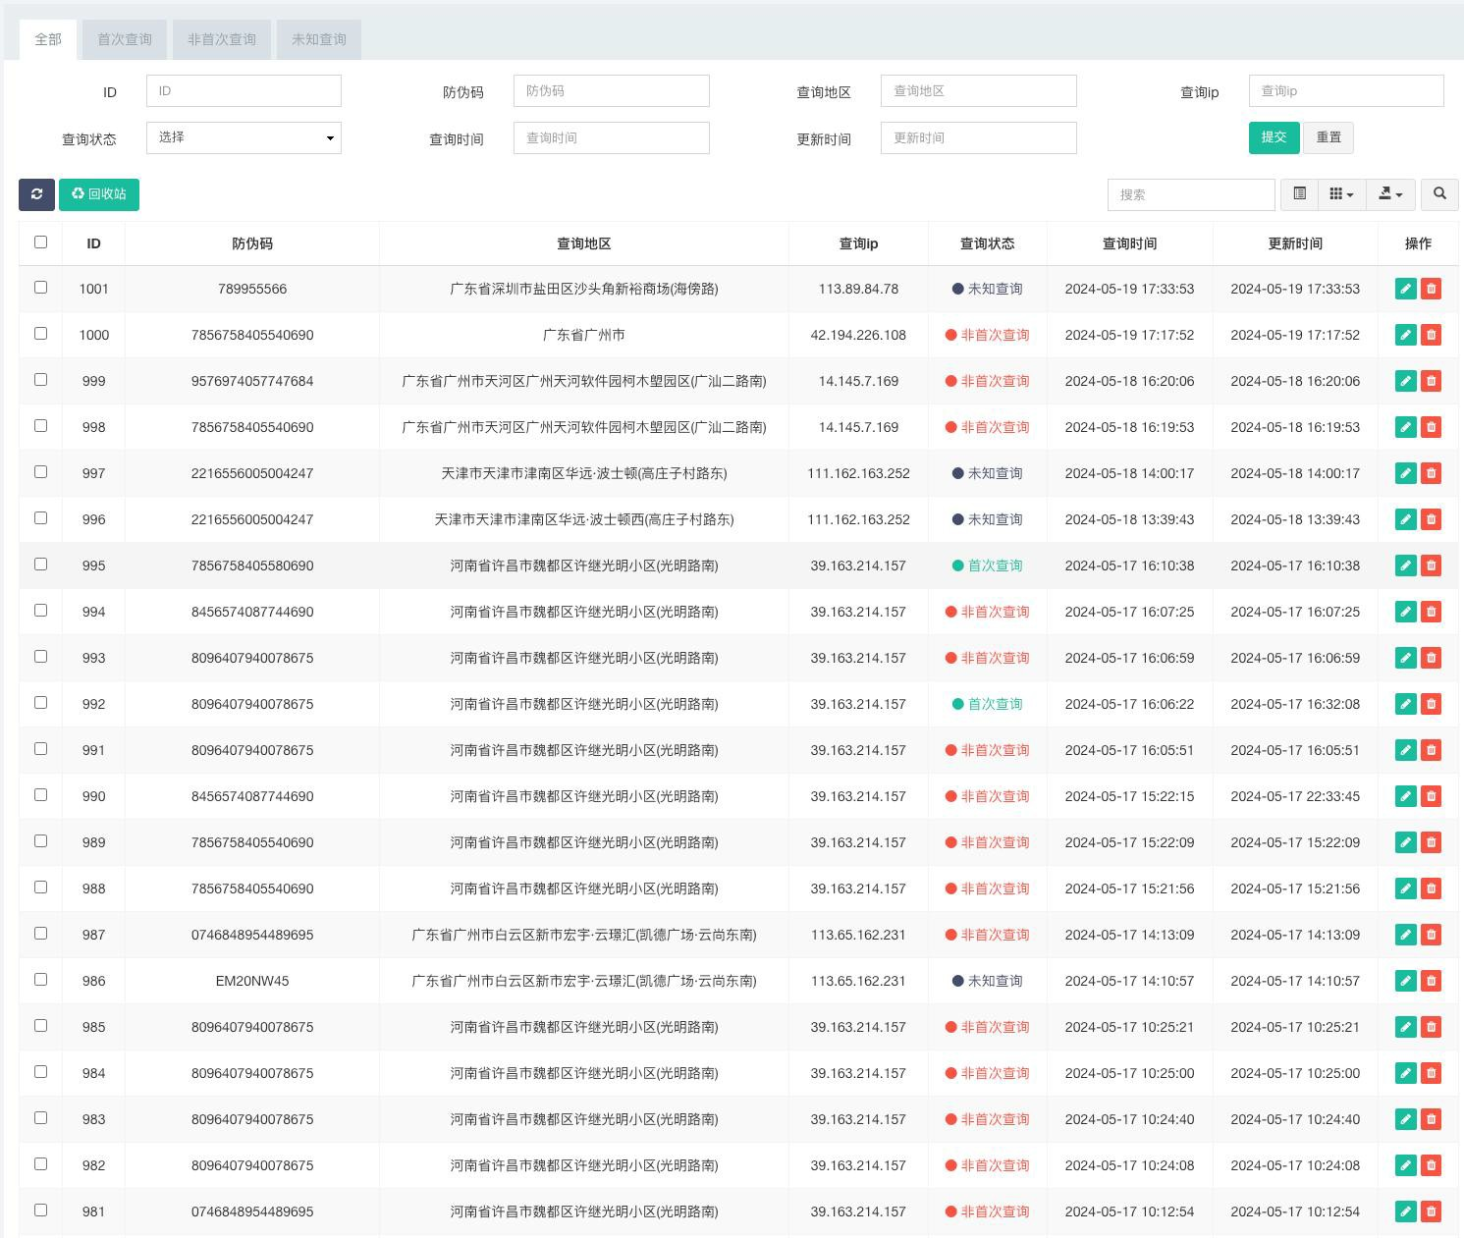Image resolution: width=1464 pixels, height=1238 pixels.
Task: Edit the record with ID 996
Action: click(1405, 519)
